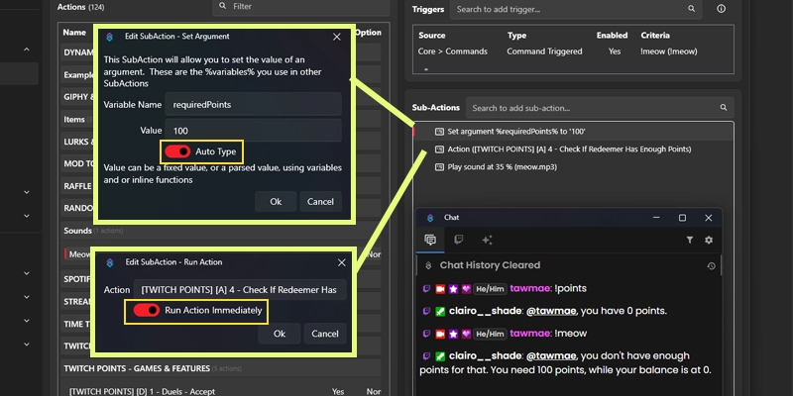Click Command Triggered type cell

544,51
